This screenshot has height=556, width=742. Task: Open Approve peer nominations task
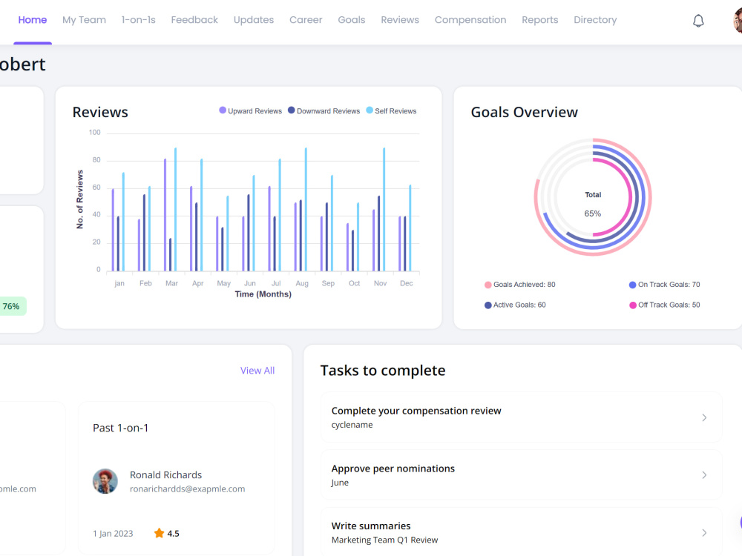pyautogui.click(x=522, y=474)
